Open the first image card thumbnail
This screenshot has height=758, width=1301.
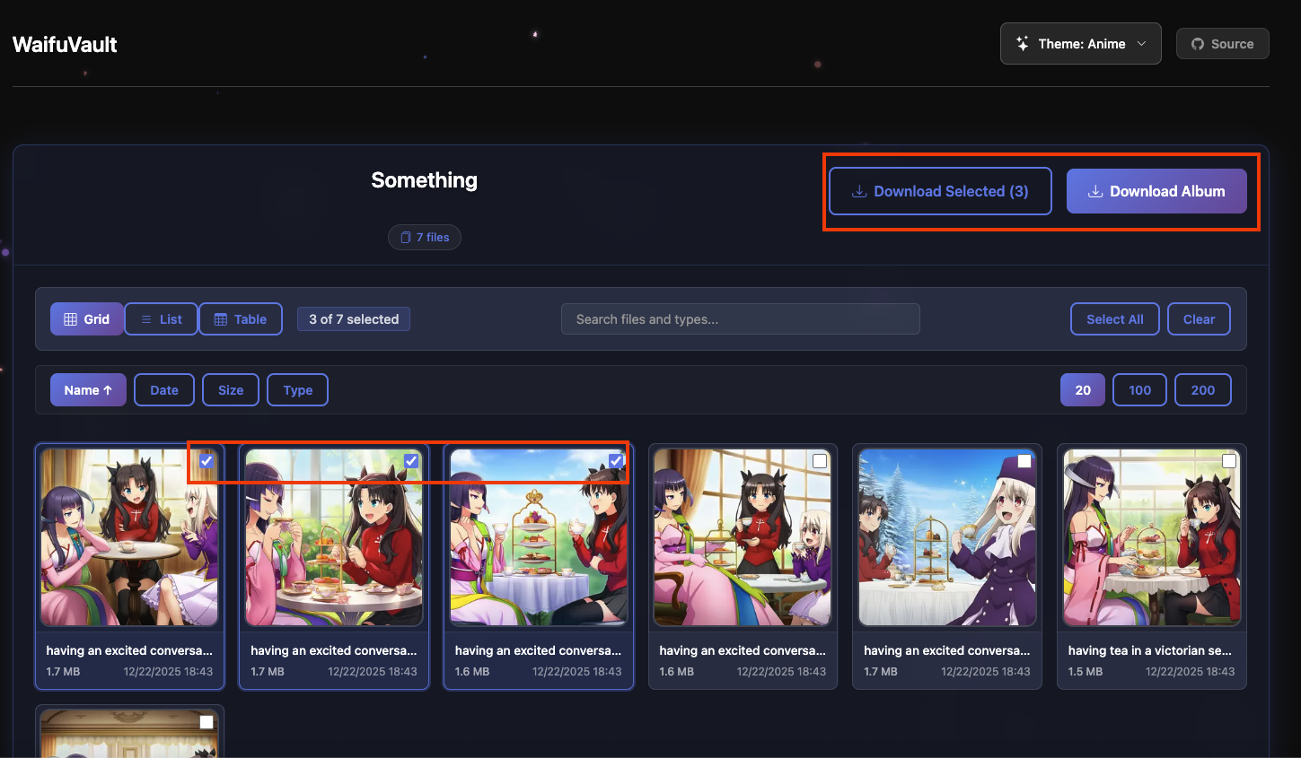click(129, 537)
